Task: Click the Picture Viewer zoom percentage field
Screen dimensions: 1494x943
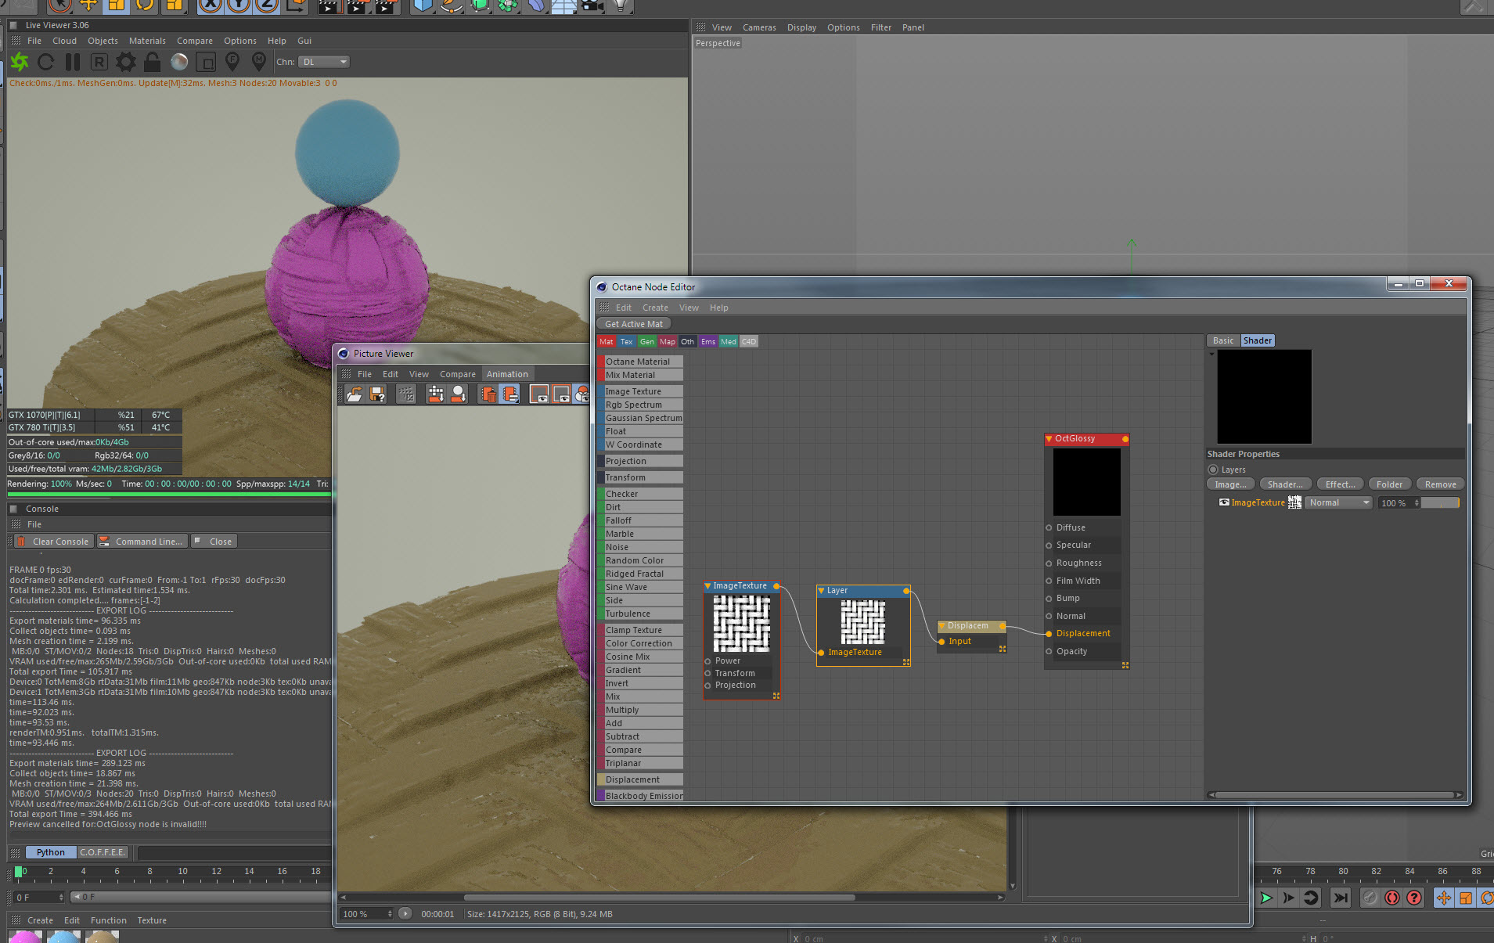Action: tap(366, 914)
